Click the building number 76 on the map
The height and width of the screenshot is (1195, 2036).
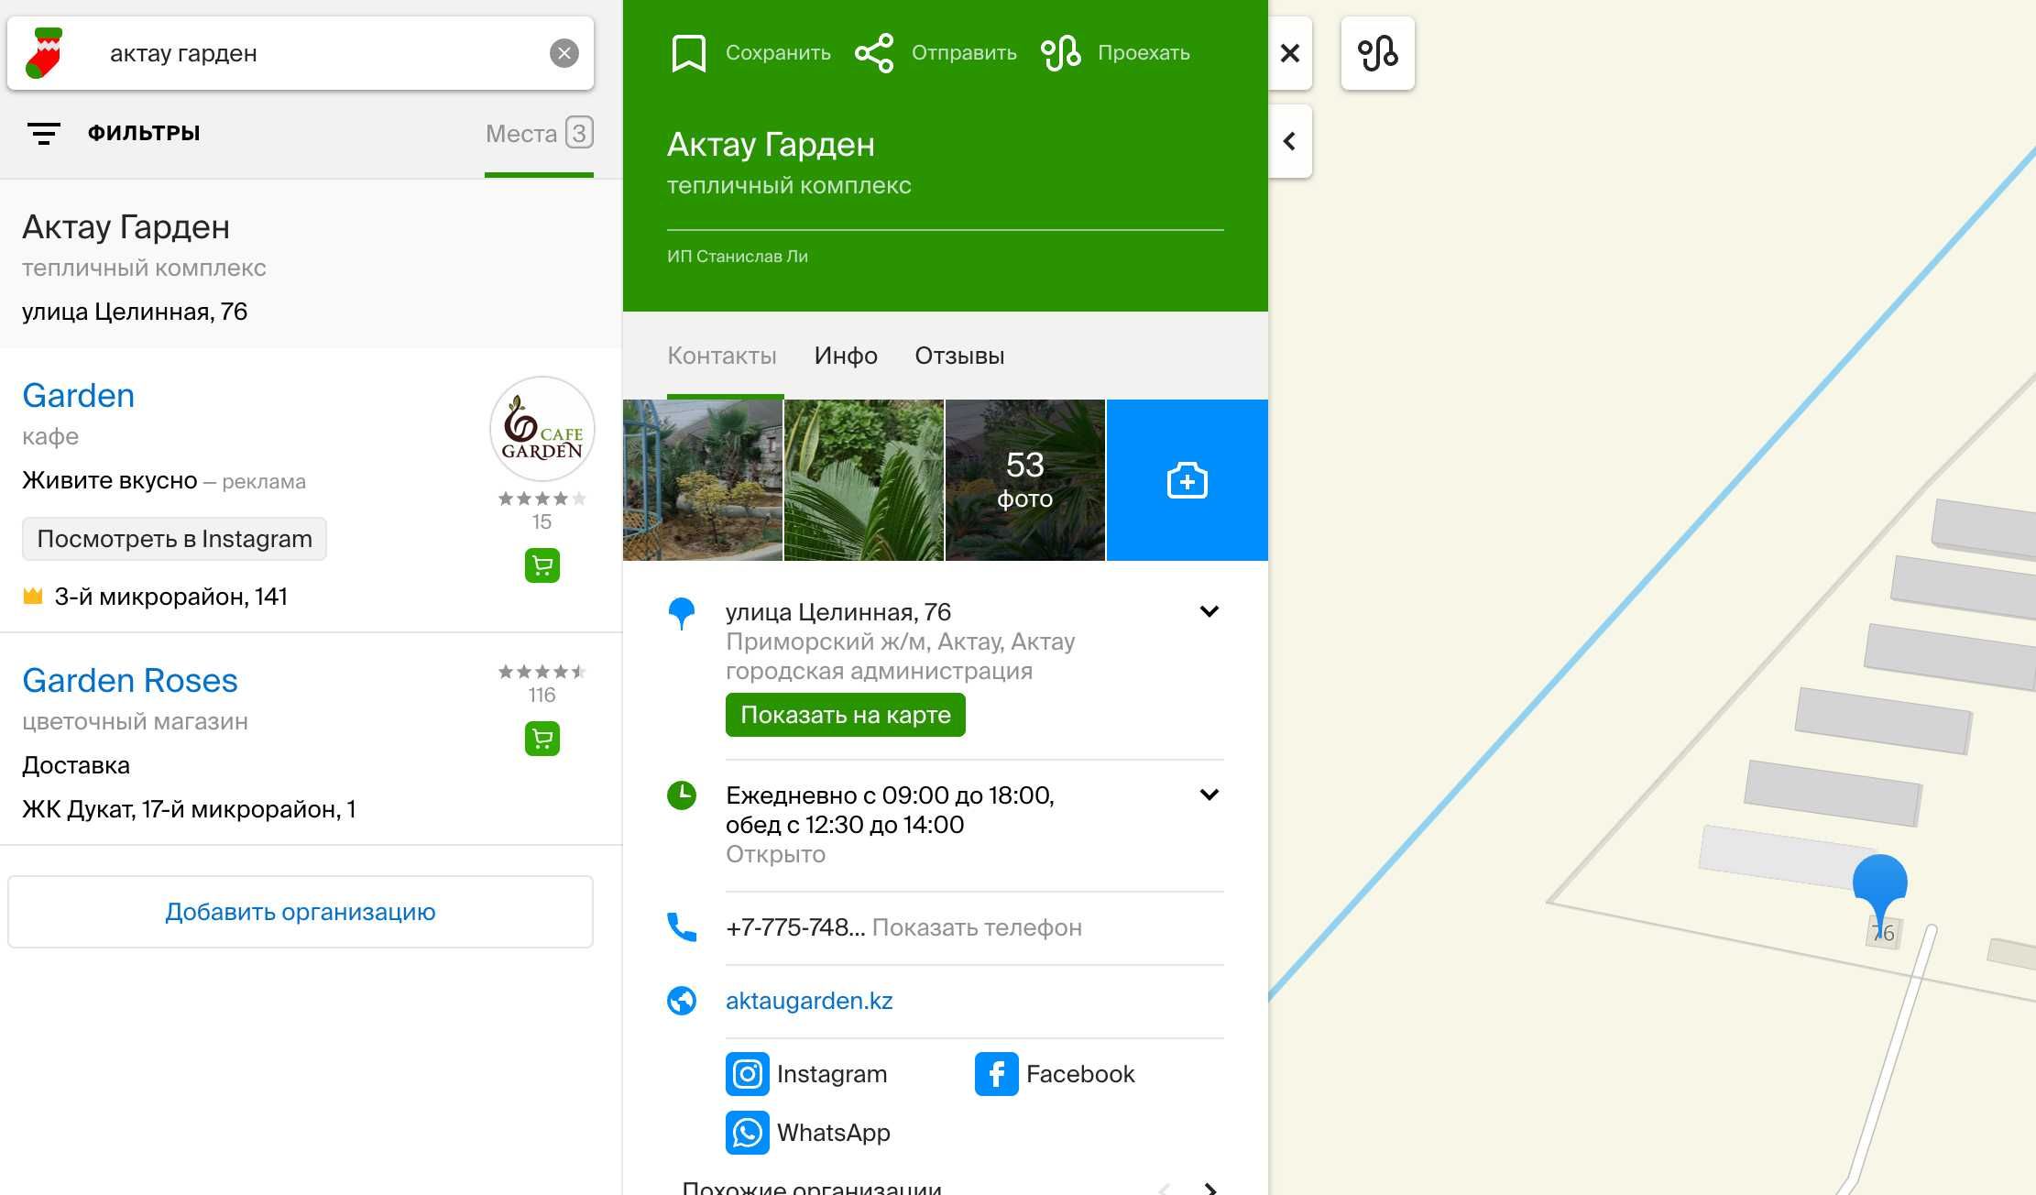tap(1883, 933)
